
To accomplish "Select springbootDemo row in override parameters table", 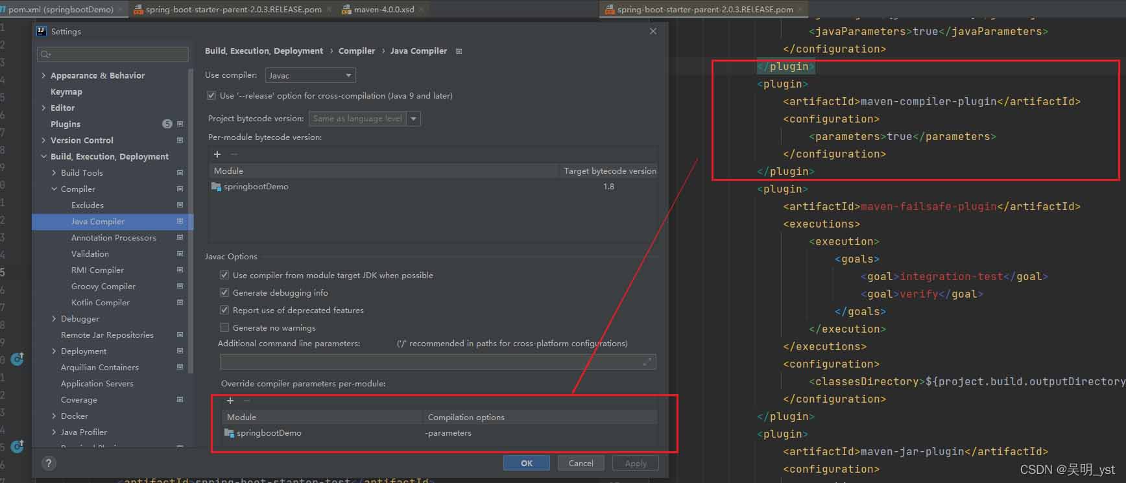I will tap(440, 433).
